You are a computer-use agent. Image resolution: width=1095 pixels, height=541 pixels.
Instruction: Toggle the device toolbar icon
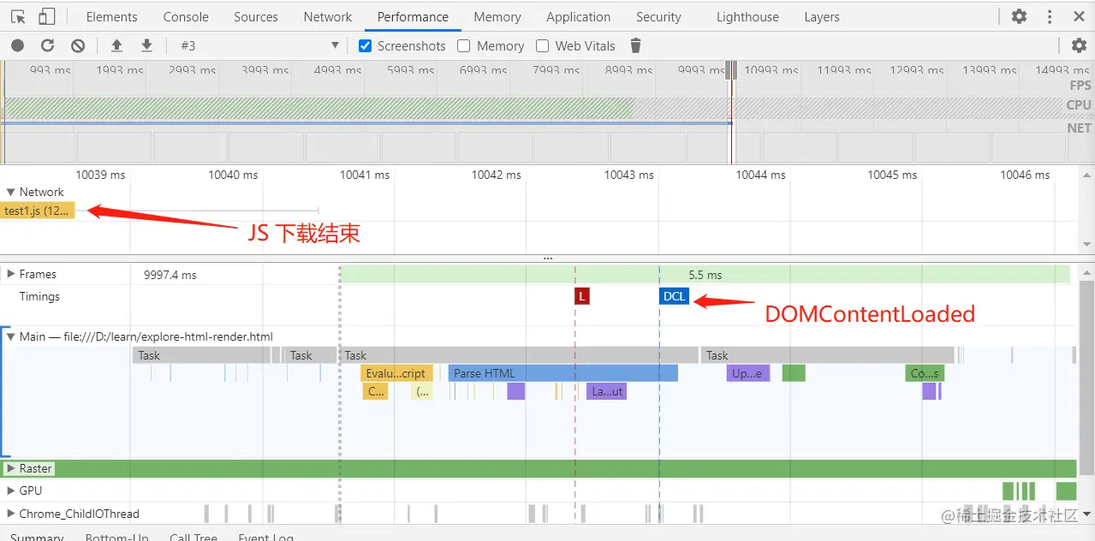[47, 16]
